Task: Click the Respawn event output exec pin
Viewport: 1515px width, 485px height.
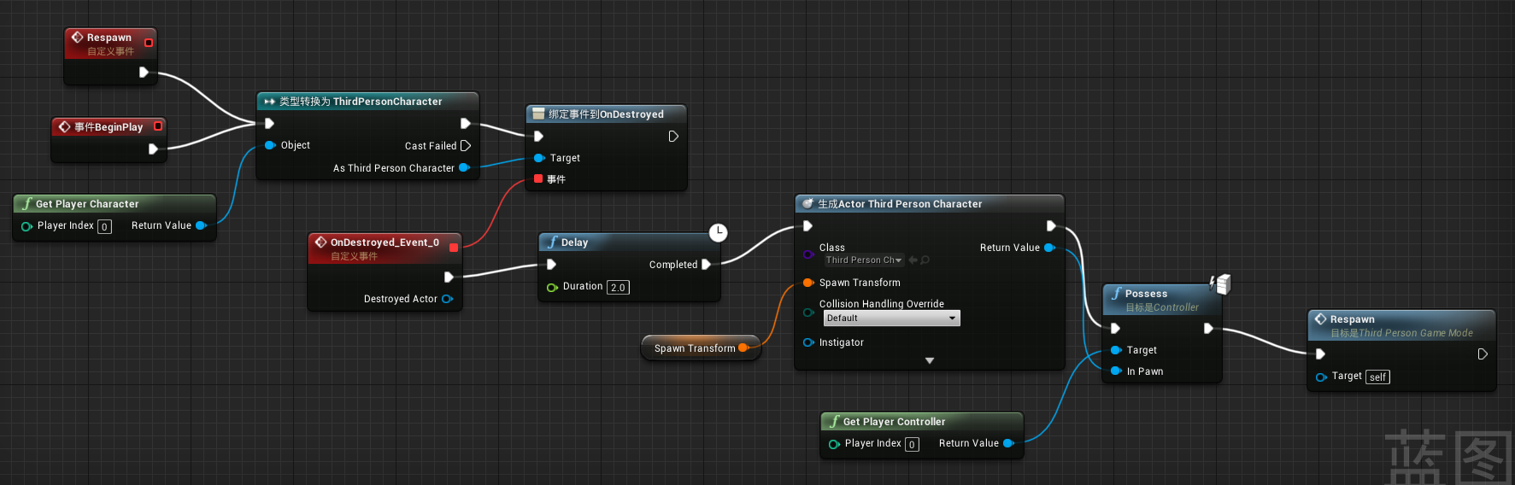Action: click(x=144, y=73)
